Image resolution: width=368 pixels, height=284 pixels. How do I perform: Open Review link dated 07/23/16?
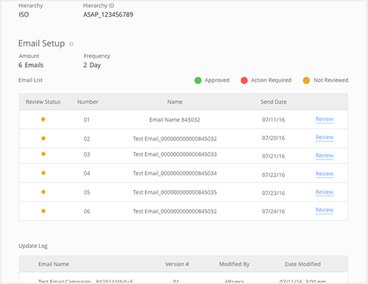(x=325, y=192)
